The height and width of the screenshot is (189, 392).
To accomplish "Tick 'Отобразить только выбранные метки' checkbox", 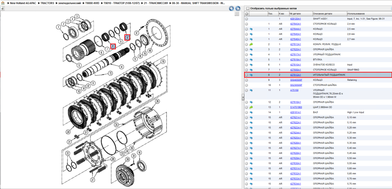I will (247, 9).
